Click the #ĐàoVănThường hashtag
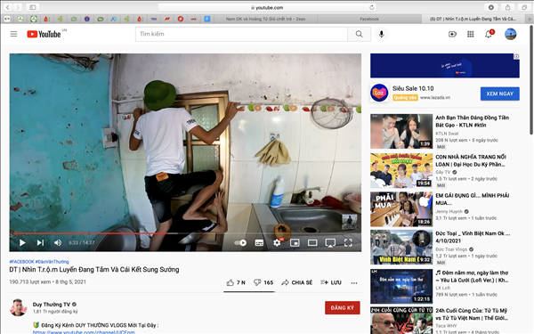 click(53, 262)
